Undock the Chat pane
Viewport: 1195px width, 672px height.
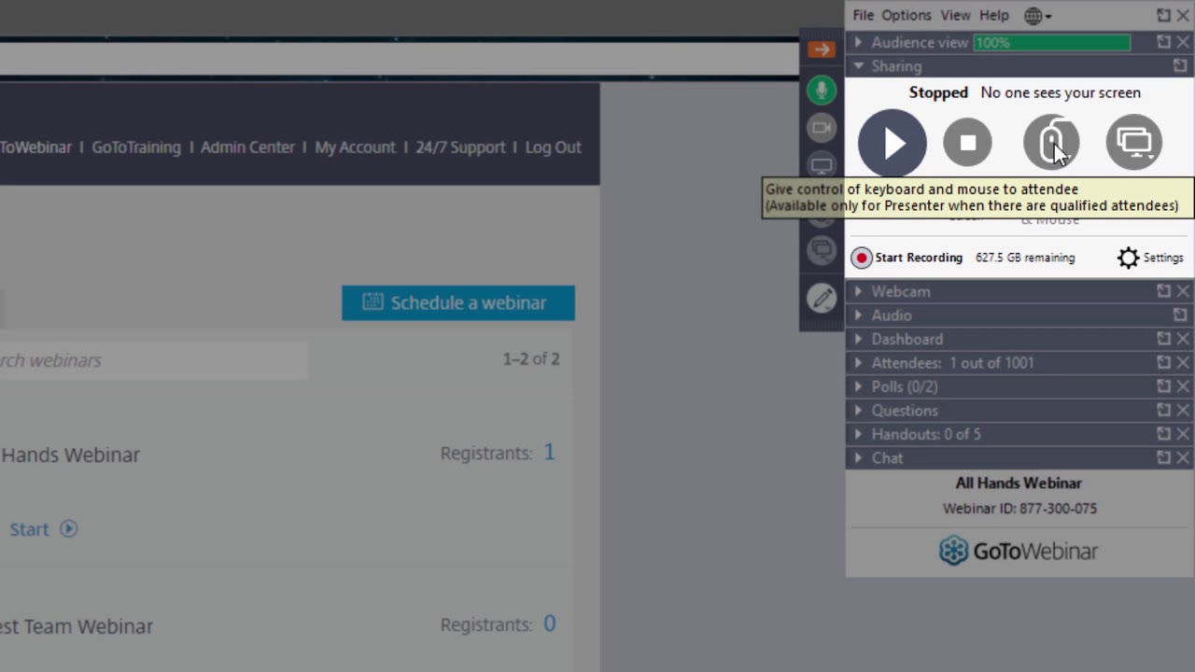coord(1163,458)
